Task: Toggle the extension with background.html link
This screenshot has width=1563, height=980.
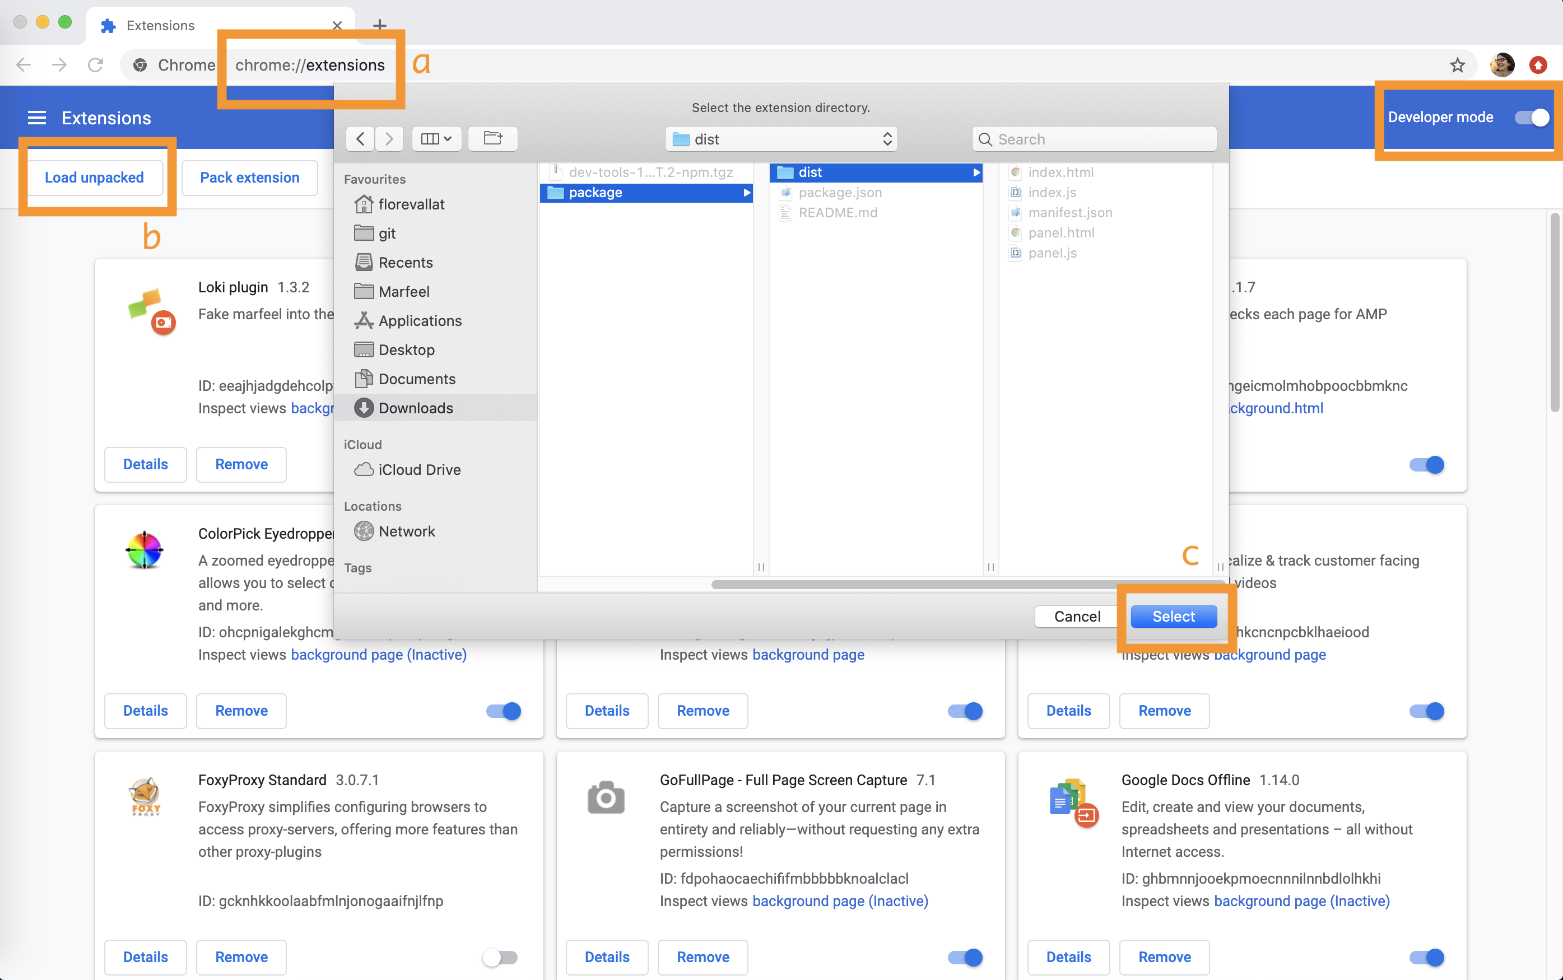Action: pos(1427,465)
